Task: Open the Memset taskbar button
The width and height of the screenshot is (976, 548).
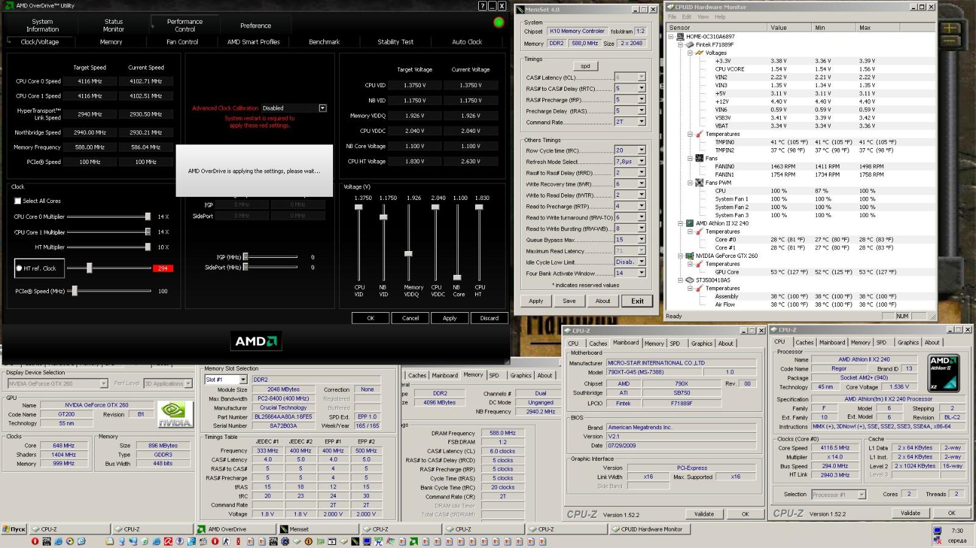Action: tap(318, 529)
